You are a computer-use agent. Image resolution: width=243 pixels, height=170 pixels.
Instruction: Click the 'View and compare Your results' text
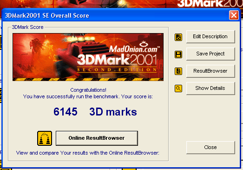[x=87, y=153]
